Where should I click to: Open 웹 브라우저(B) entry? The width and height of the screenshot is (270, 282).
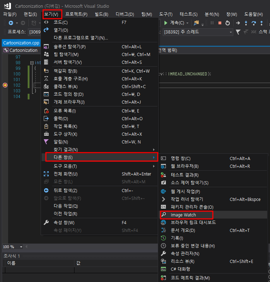click(213, 166)
